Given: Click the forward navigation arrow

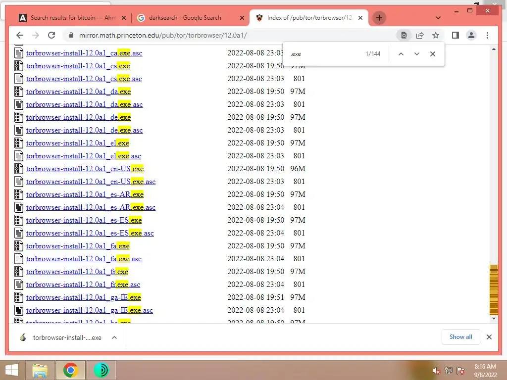Looking at the screenshot, I should [36, 35].
